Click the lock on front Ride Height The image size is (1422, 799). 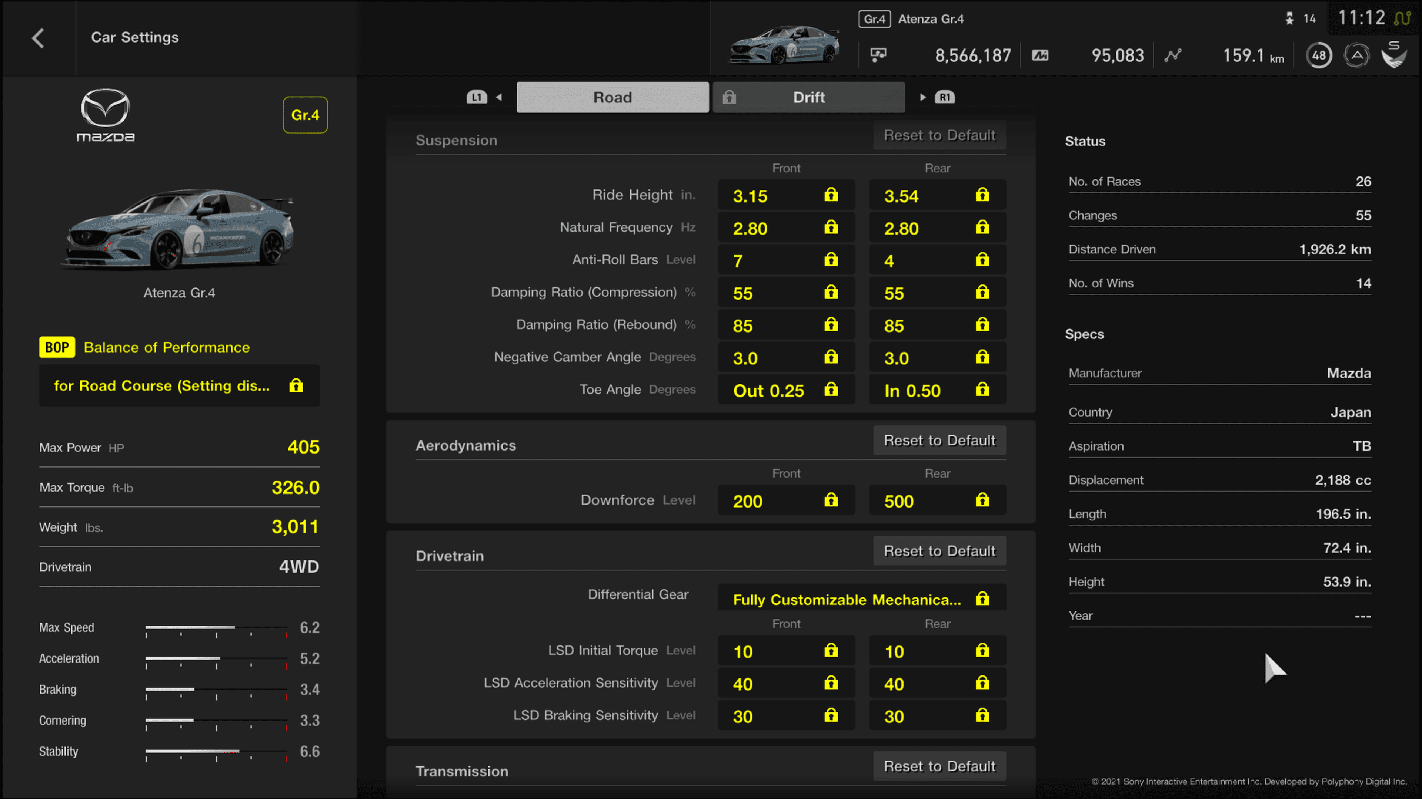pos(831,195)
